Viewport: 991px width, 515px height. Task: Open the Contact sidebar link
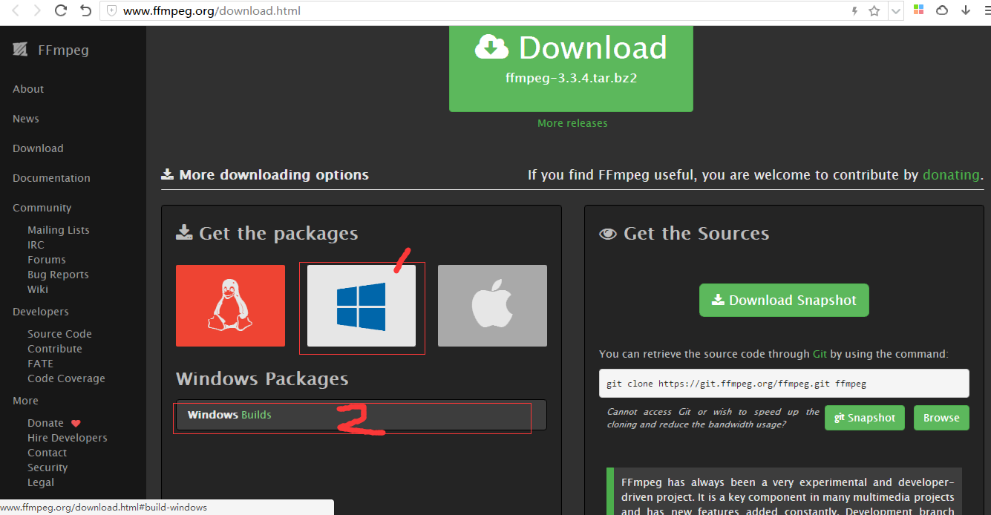tap(48, 453)
